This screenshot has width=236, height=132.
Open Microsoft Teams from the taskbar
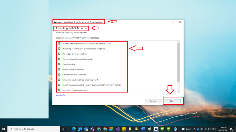pyautogui.click(x=92, y=129)
